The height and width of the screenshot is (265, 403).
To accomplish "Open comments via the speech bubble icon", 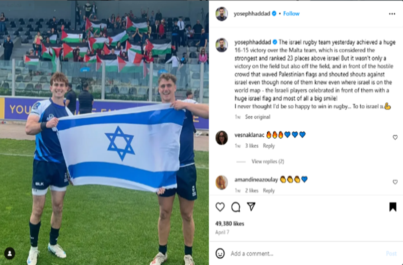I will pos(236,207).
